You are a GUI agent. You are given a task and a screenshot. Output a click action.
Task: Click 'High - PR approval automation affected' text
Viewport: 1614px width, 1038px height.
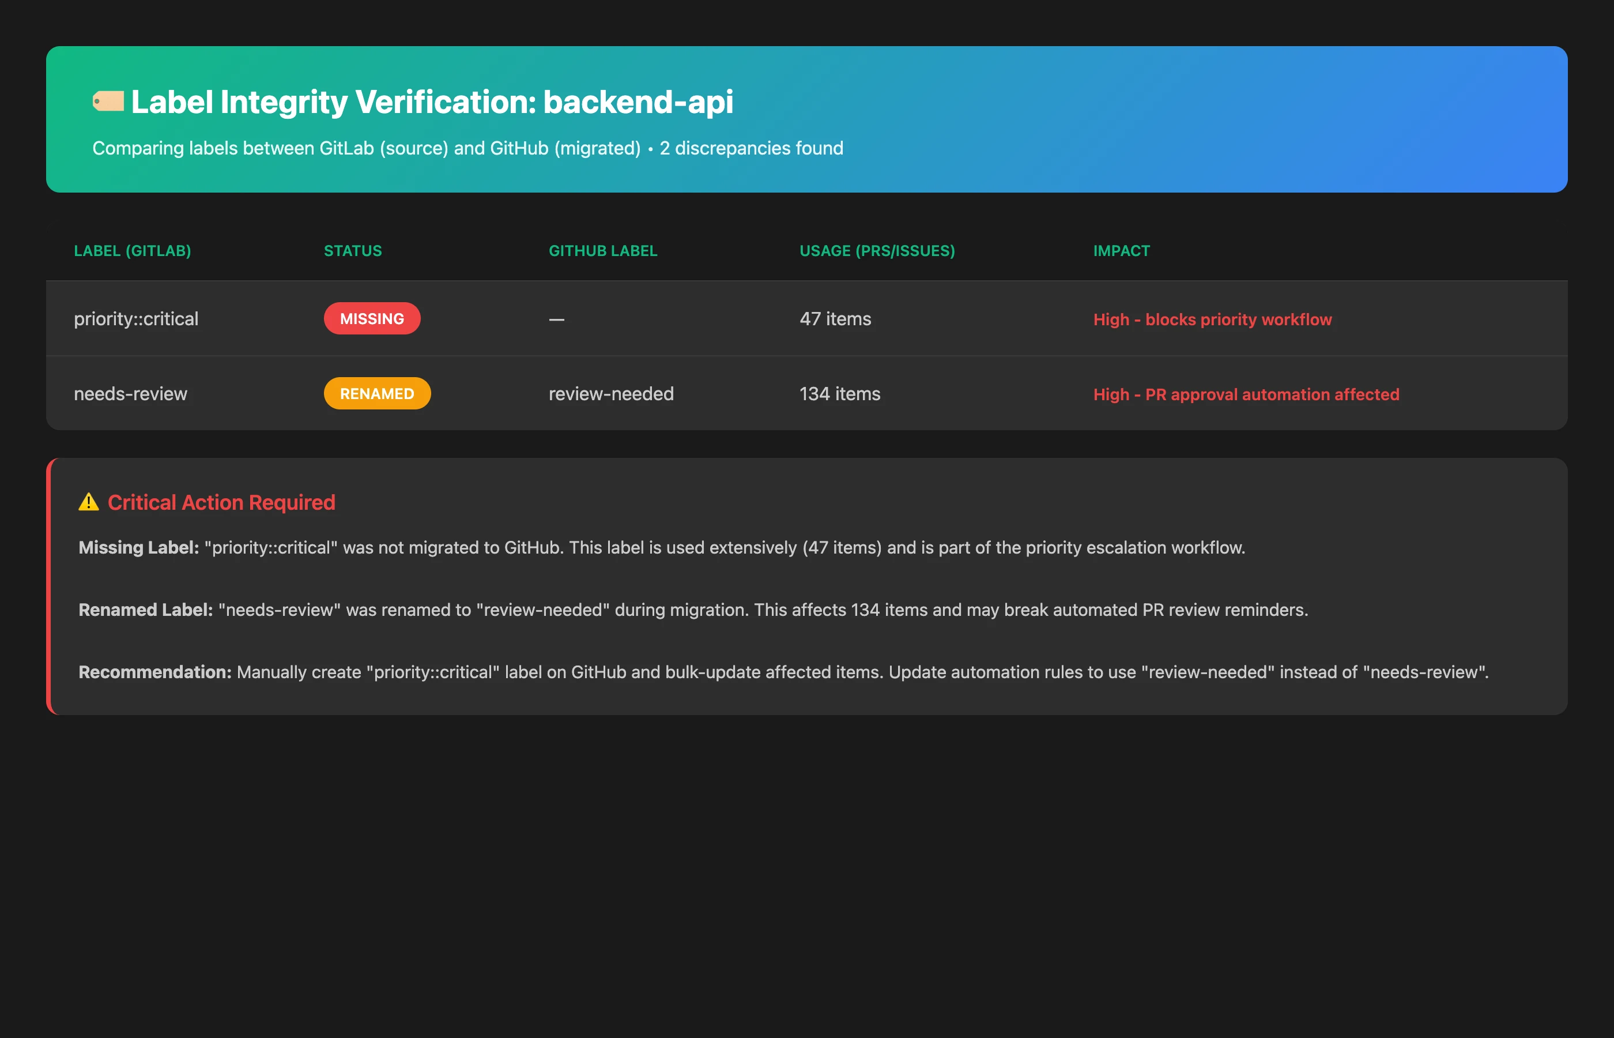point(1246,394)
